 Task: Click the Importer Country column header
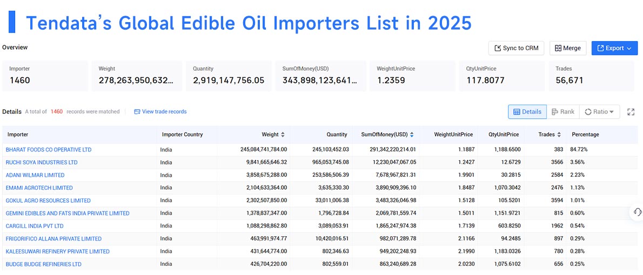click(x=182, y=134)
